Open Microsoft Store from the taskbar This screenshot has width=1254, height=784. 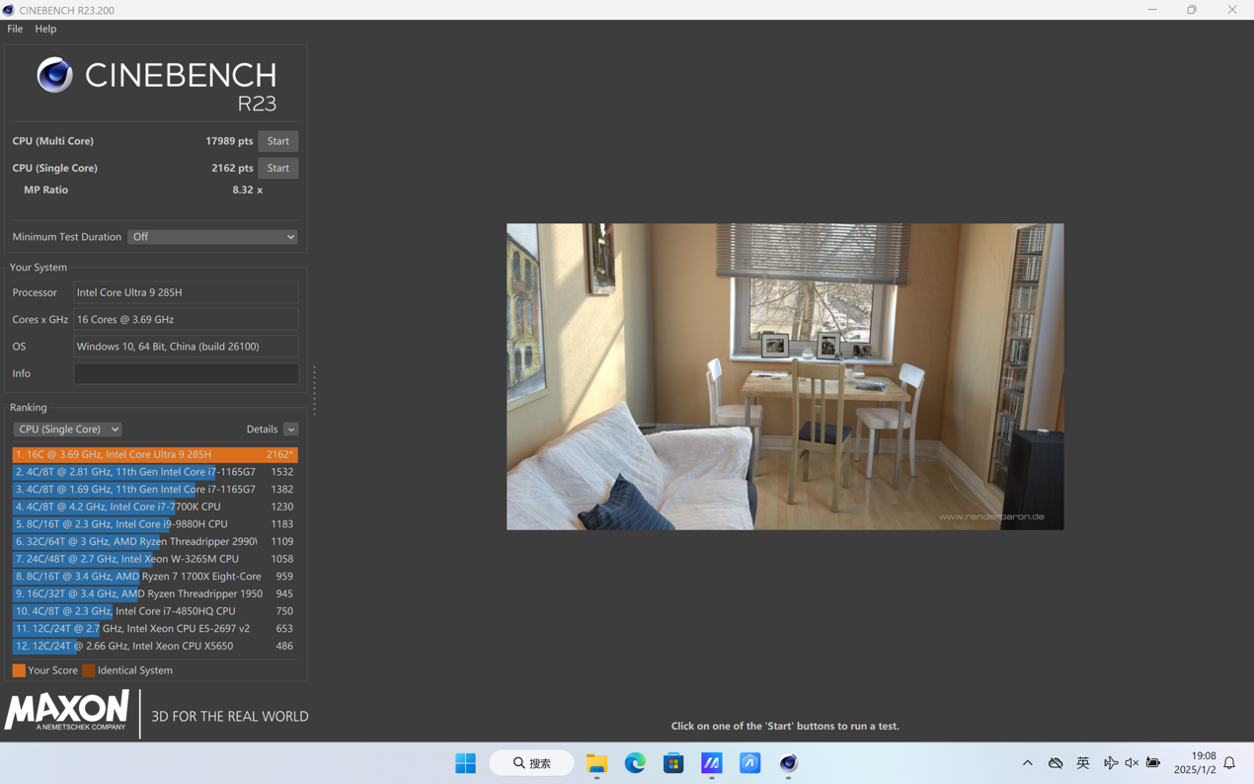point(673,763)
